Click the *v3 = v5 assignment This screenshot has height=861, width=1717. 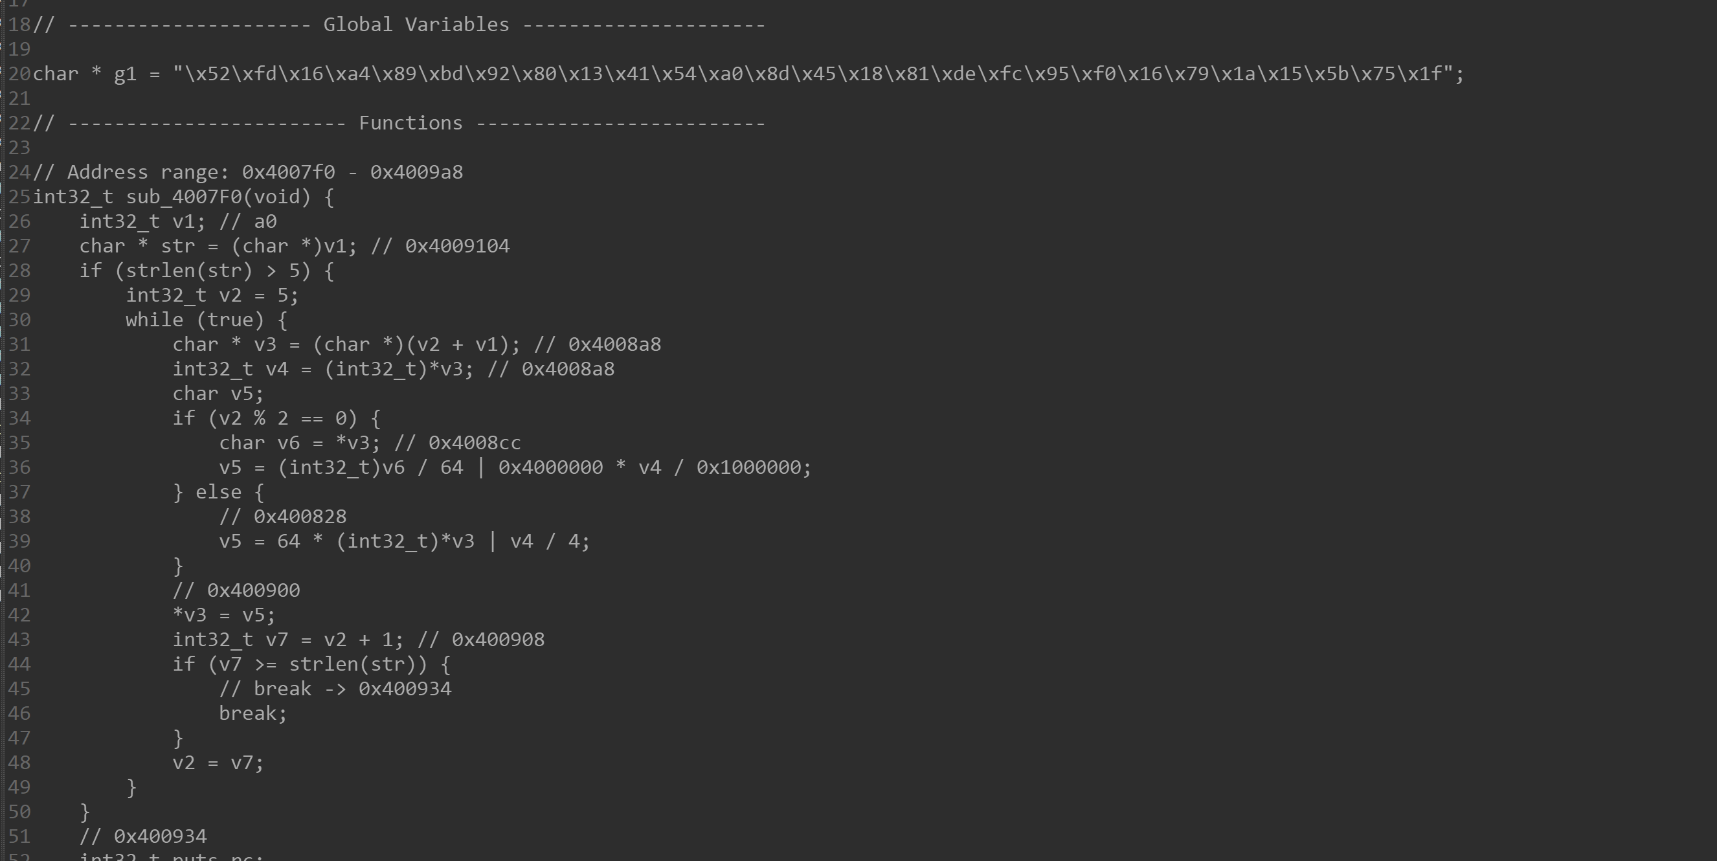point(224,615)
